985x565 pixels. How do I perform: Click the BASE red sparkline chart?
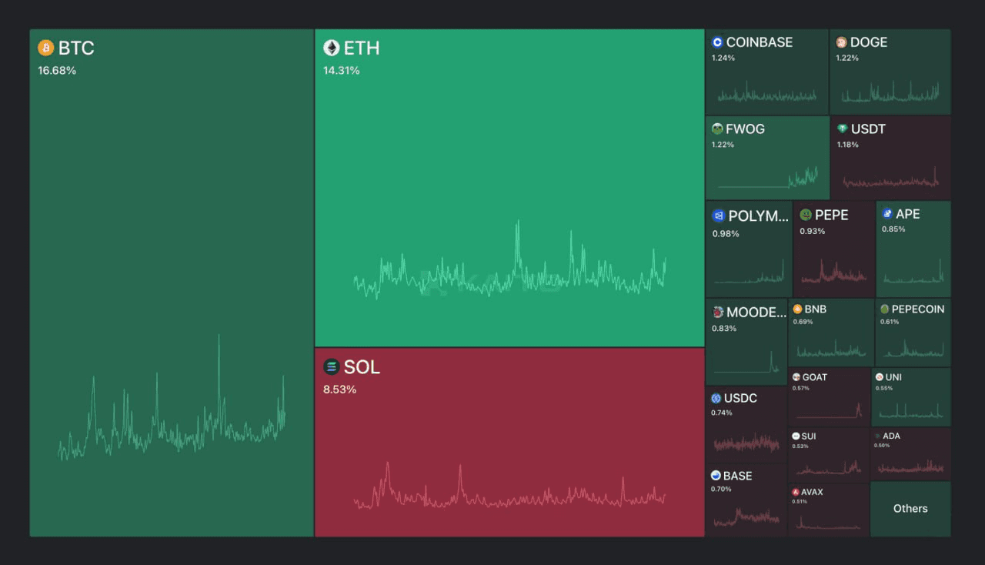point(746,517)
